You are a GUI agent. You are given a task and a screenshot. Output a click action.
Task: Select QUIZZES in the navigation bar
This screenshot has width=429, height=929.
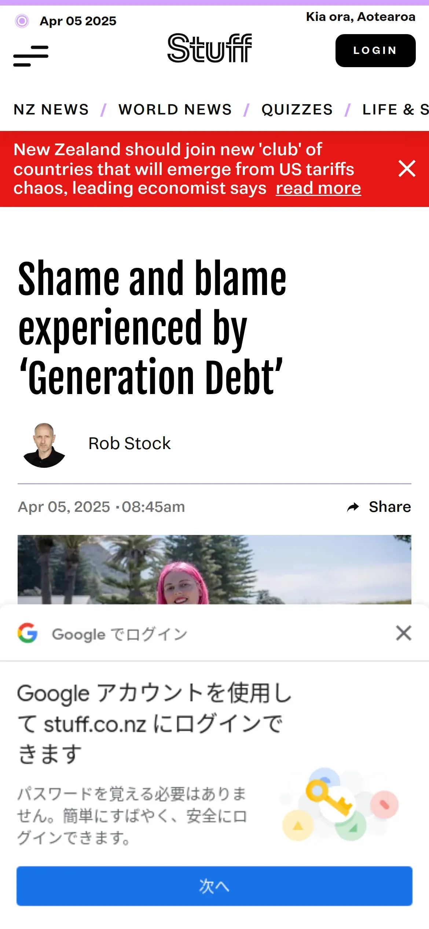click(297, 109)
